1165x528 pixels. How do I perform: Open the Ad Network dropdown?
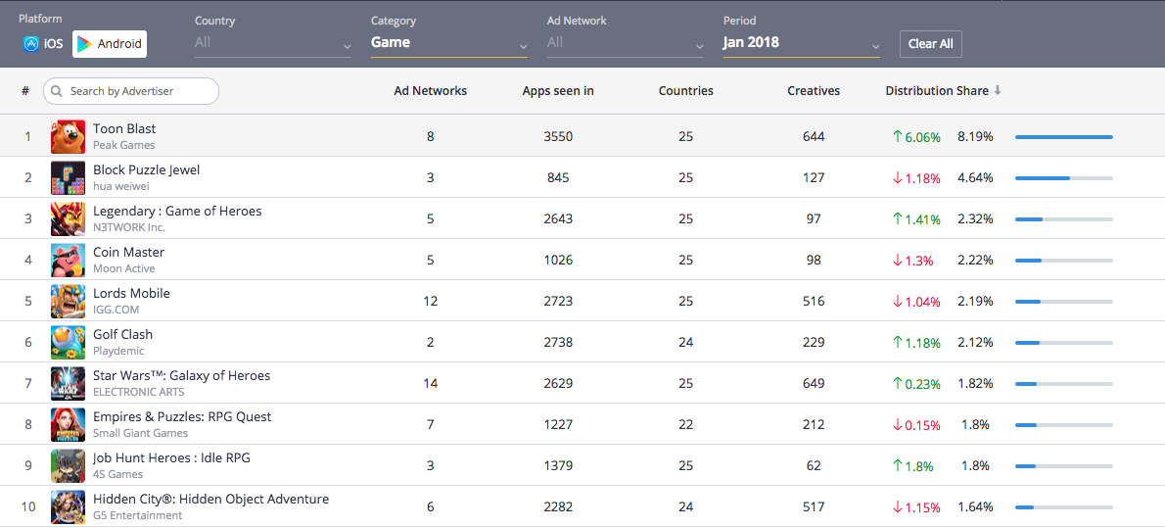626,43
